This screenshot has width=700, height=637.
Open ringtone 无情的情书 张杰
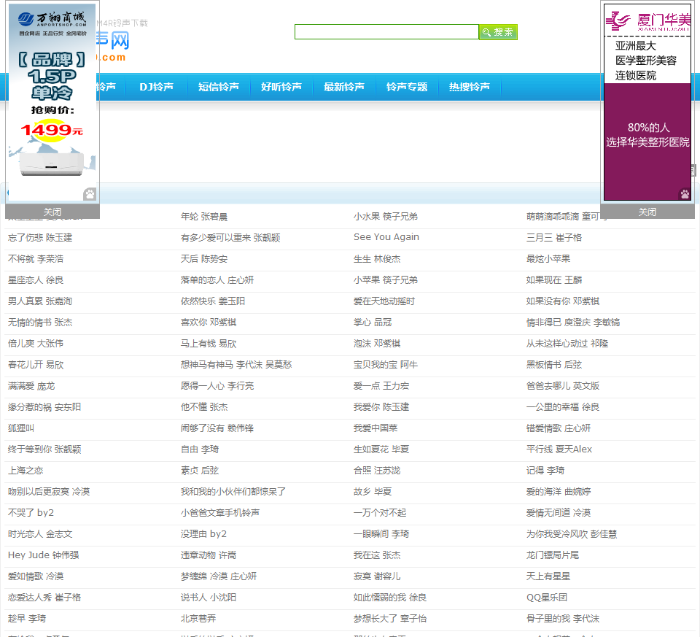(x=40, y=323)
